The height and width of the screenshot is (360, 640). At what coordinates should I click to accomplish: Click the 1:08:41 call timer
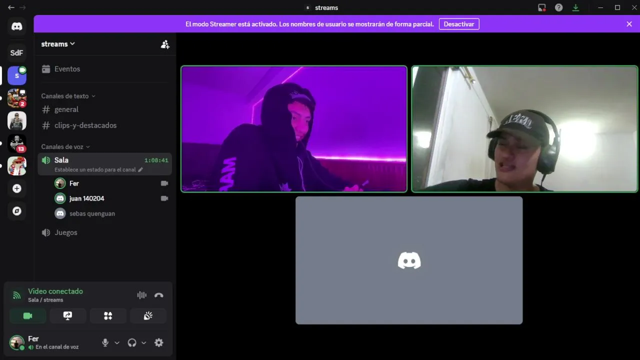(x=156, y=160)
